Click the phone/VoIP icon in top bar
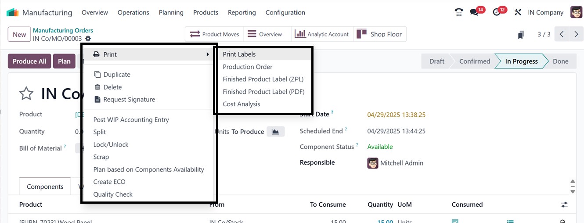The width and height of the screenshot is (584, 223). click(459, 12)
